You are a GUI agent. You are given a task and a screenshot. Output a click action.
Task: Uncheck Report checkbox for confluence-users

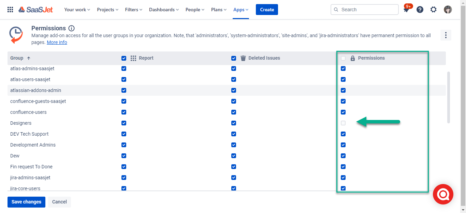click(124, 112)
